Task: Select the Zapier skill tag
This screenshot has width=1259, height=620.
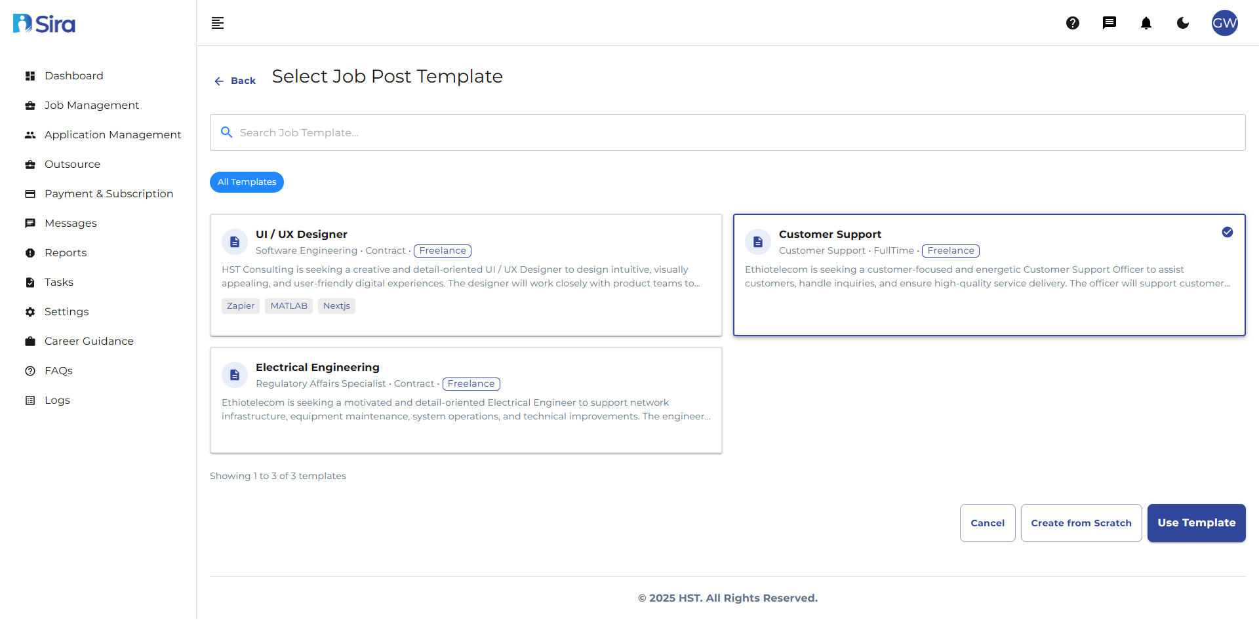Action: pyautogui.click(x=240, y=305)
